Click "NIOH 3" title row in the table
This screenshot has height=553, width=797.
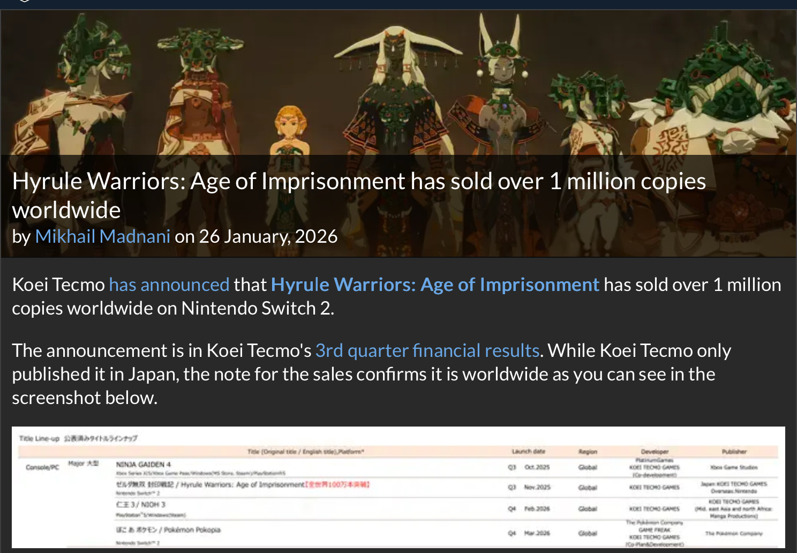coord(141,505)
